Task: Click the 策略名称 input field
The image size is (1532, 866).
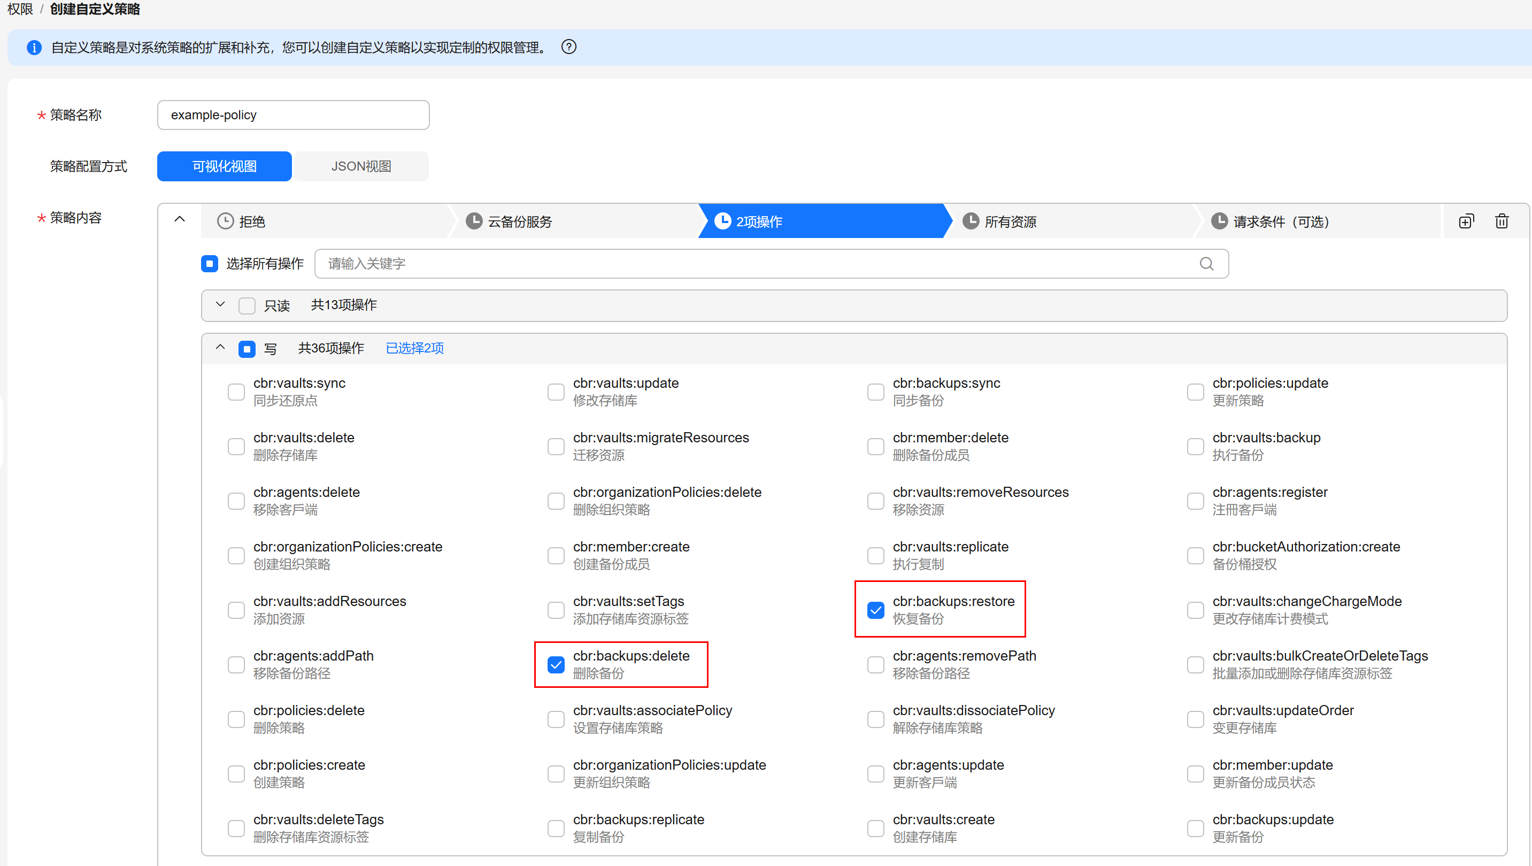Action: [293, 115]
